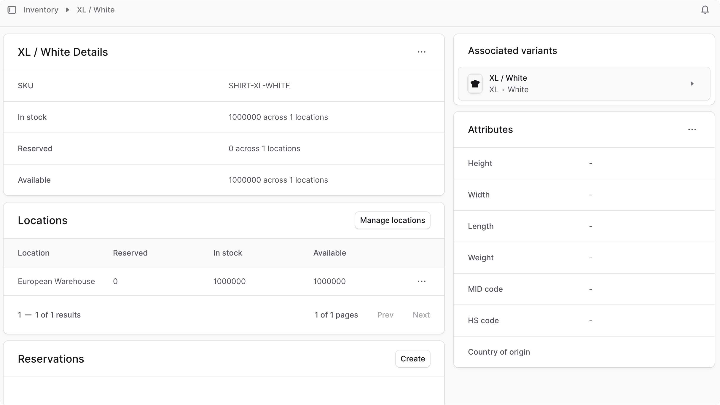Image resolution: width=720 pixels, height=405 pixels.
Task: Click Create under Reservations
Action: [412, 359]
